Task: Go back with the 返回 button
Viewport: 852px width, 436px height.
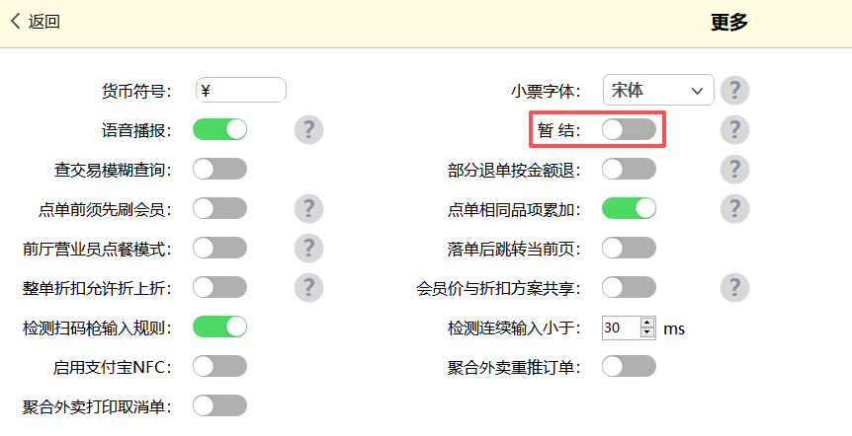Action: 36,22
